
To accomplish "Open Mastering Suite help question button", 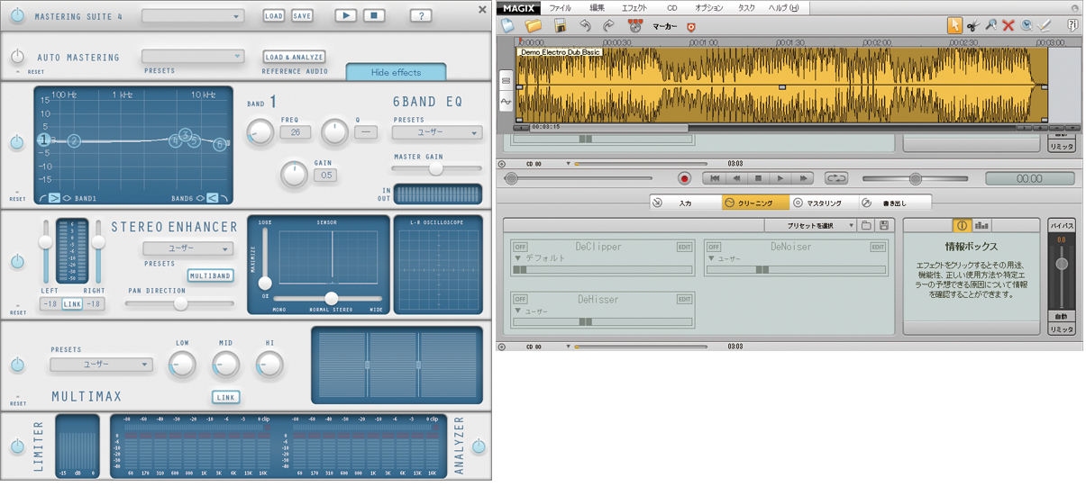I will pyautogui.click(x=421, y=16).
